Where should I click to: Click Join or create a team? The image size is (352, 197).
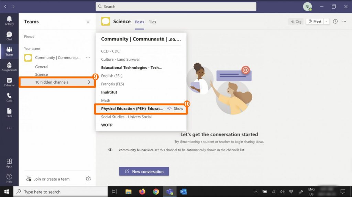pyautogui.click(x=48, y=179)
